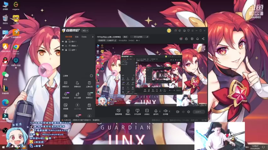Click the store box icon near bell
Screen dimensions: 268x150
click(192, 39)
